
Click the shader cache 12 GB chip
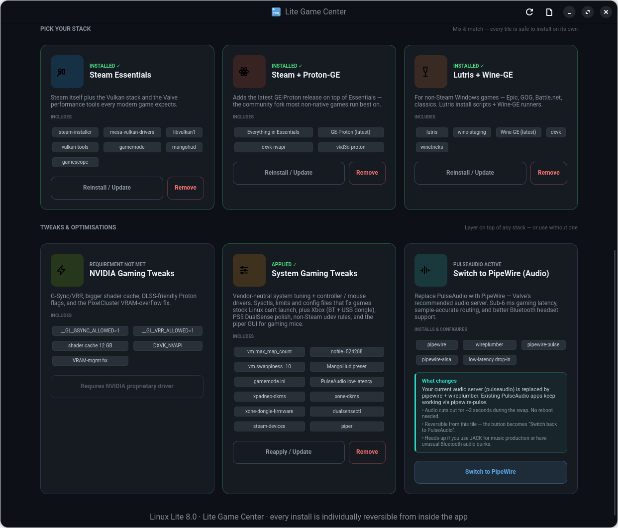pyautogui.click(x=90, y=346)
